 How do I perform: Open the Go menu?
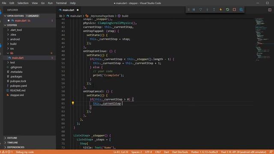[43, 3]
